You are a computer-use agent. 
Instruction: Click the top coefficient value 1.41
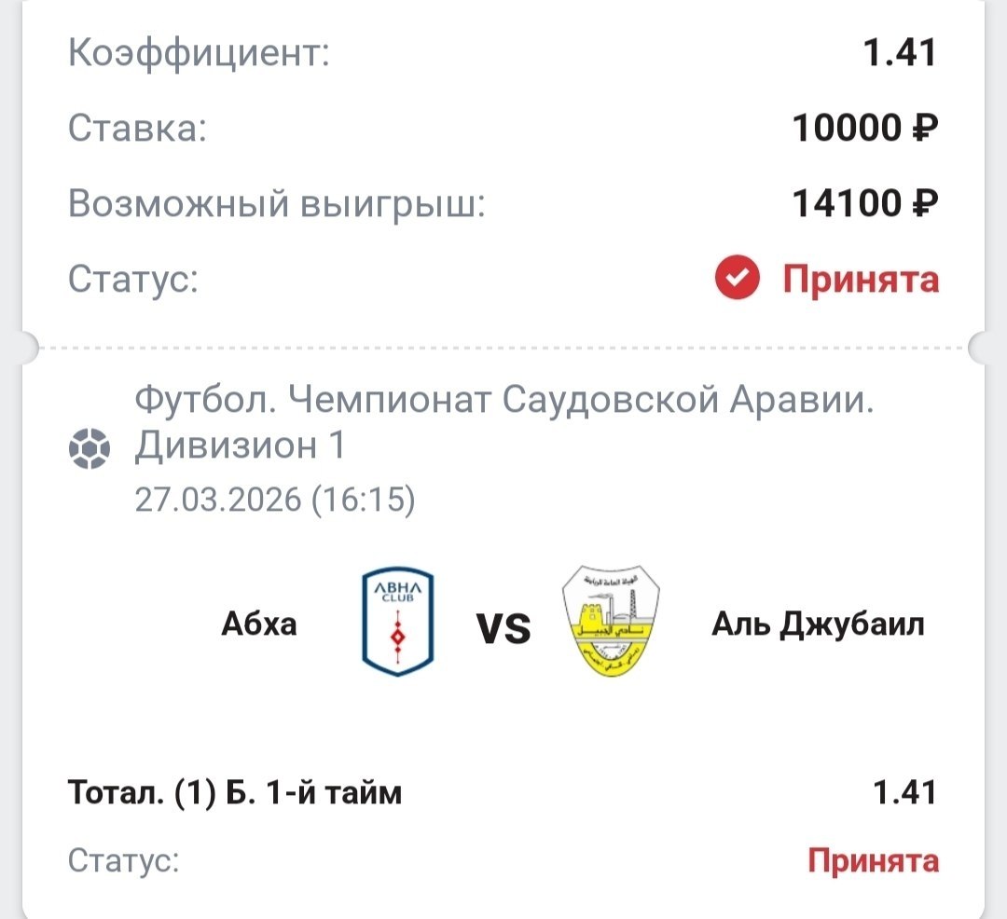898,53
